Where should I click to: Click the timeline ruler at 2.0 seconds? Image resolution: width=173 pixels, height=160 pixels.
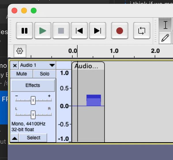[x=155, y=51]
